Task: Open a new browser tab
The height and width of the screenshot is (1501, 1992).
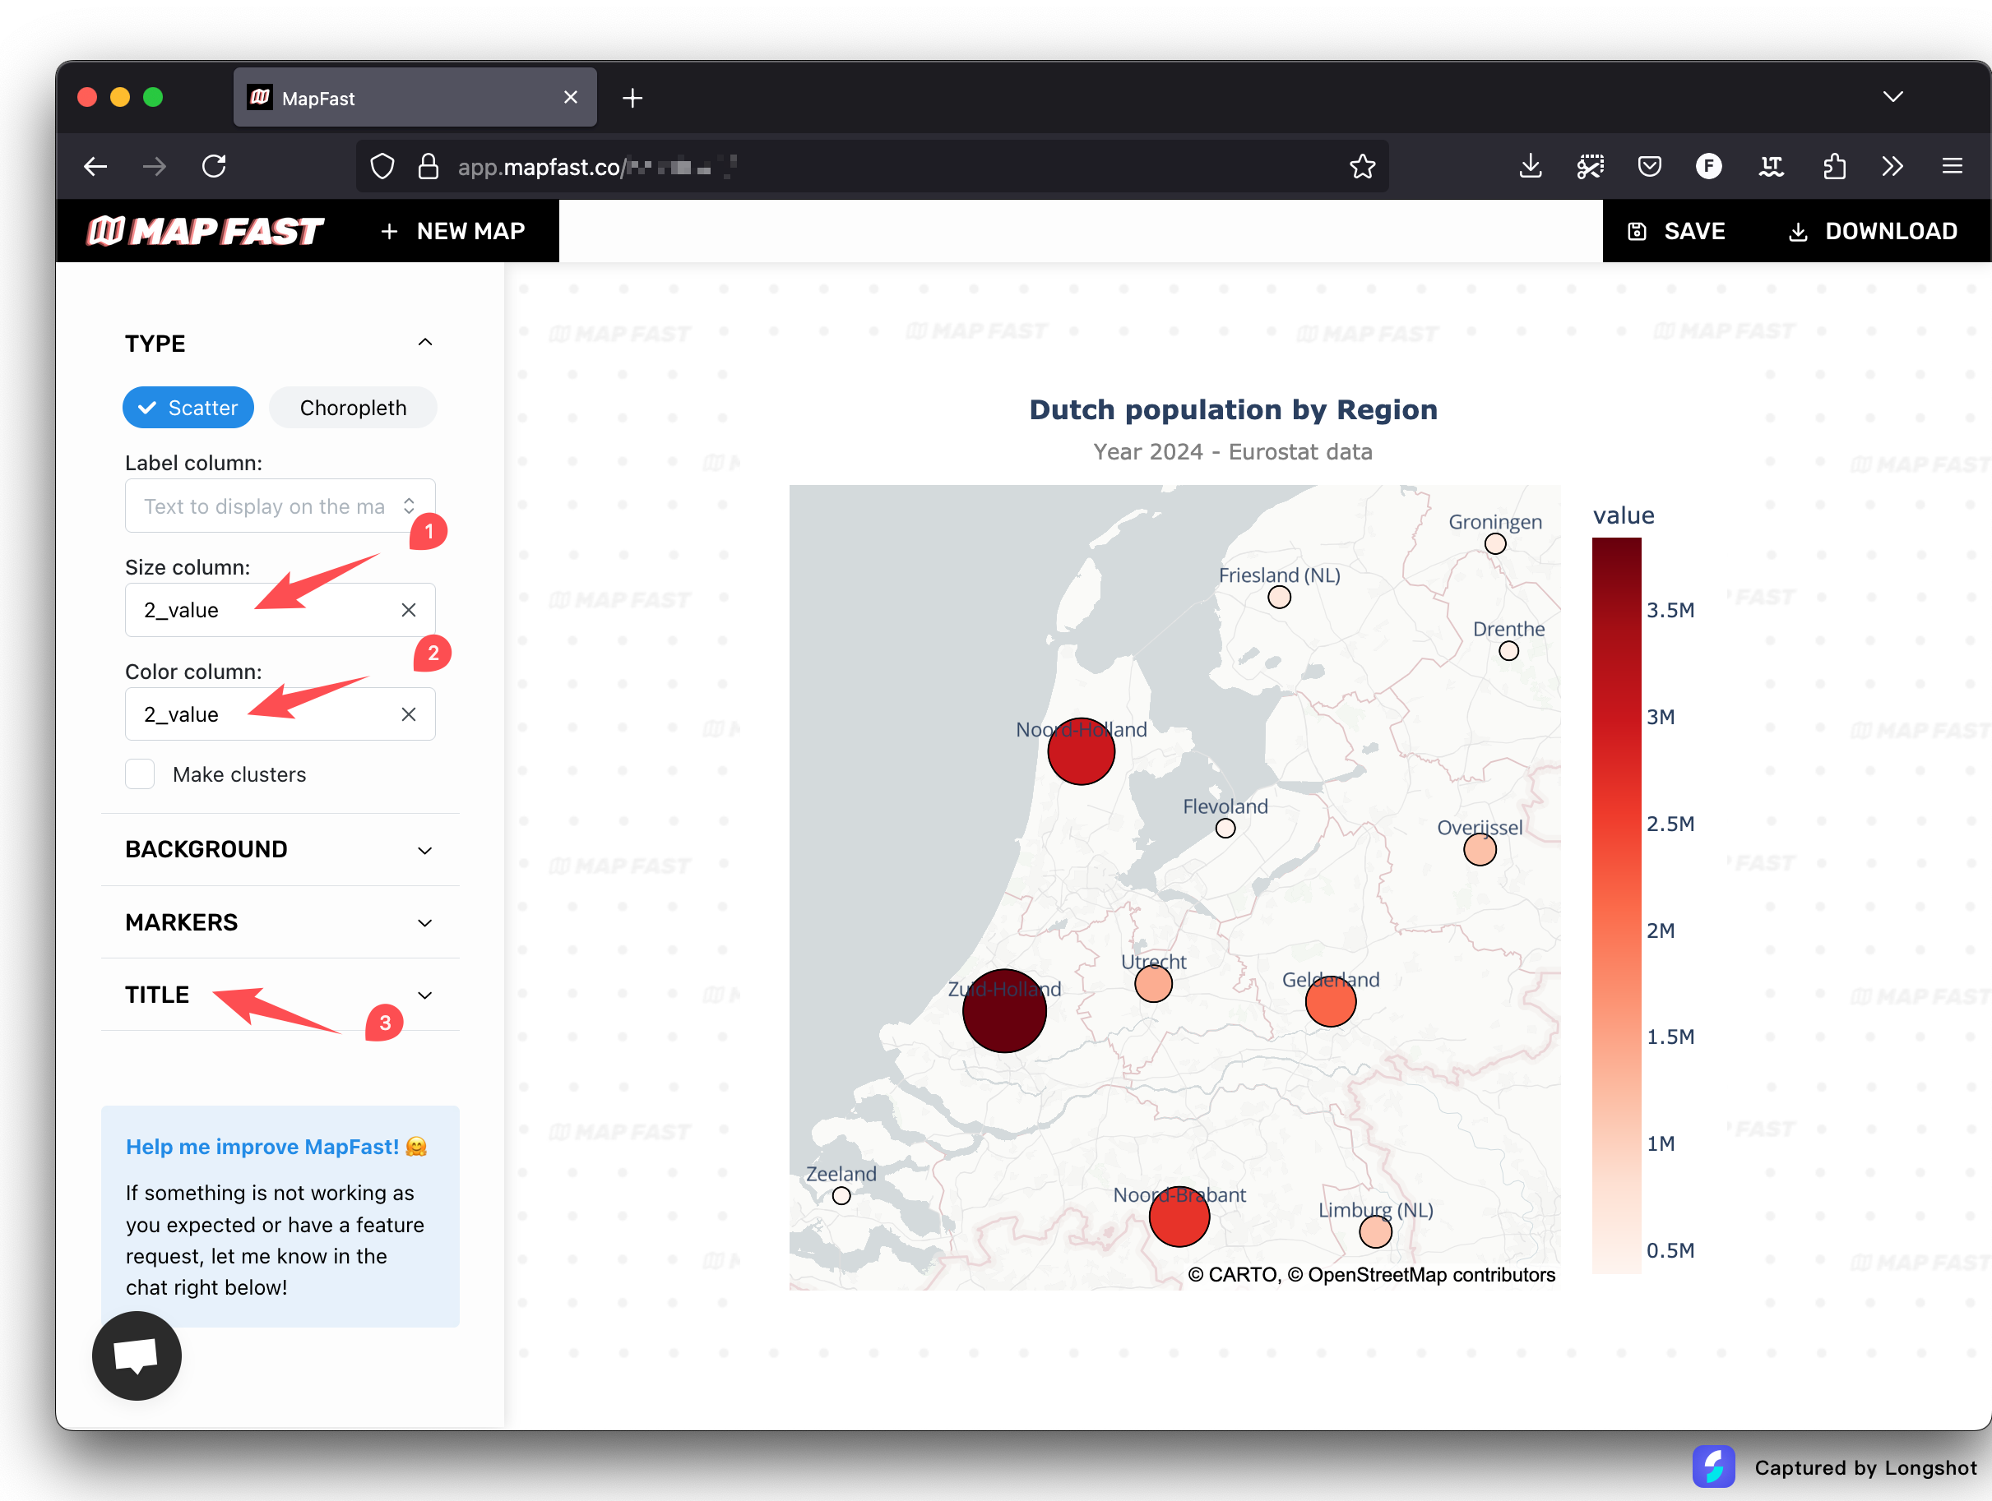Action: 632,98
